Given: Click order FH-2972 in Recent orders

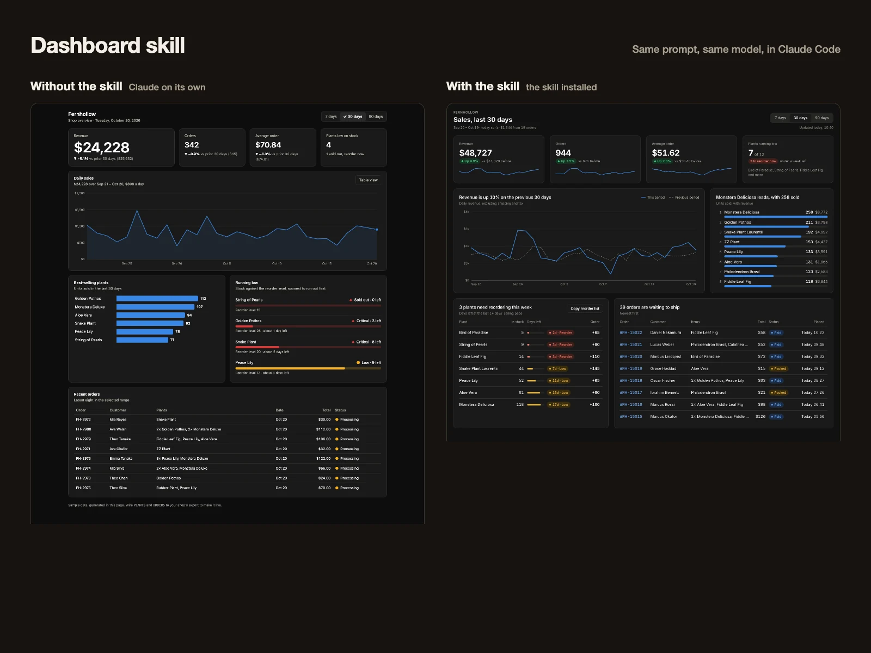Looking at the screenshot, I should coord(83,420).
